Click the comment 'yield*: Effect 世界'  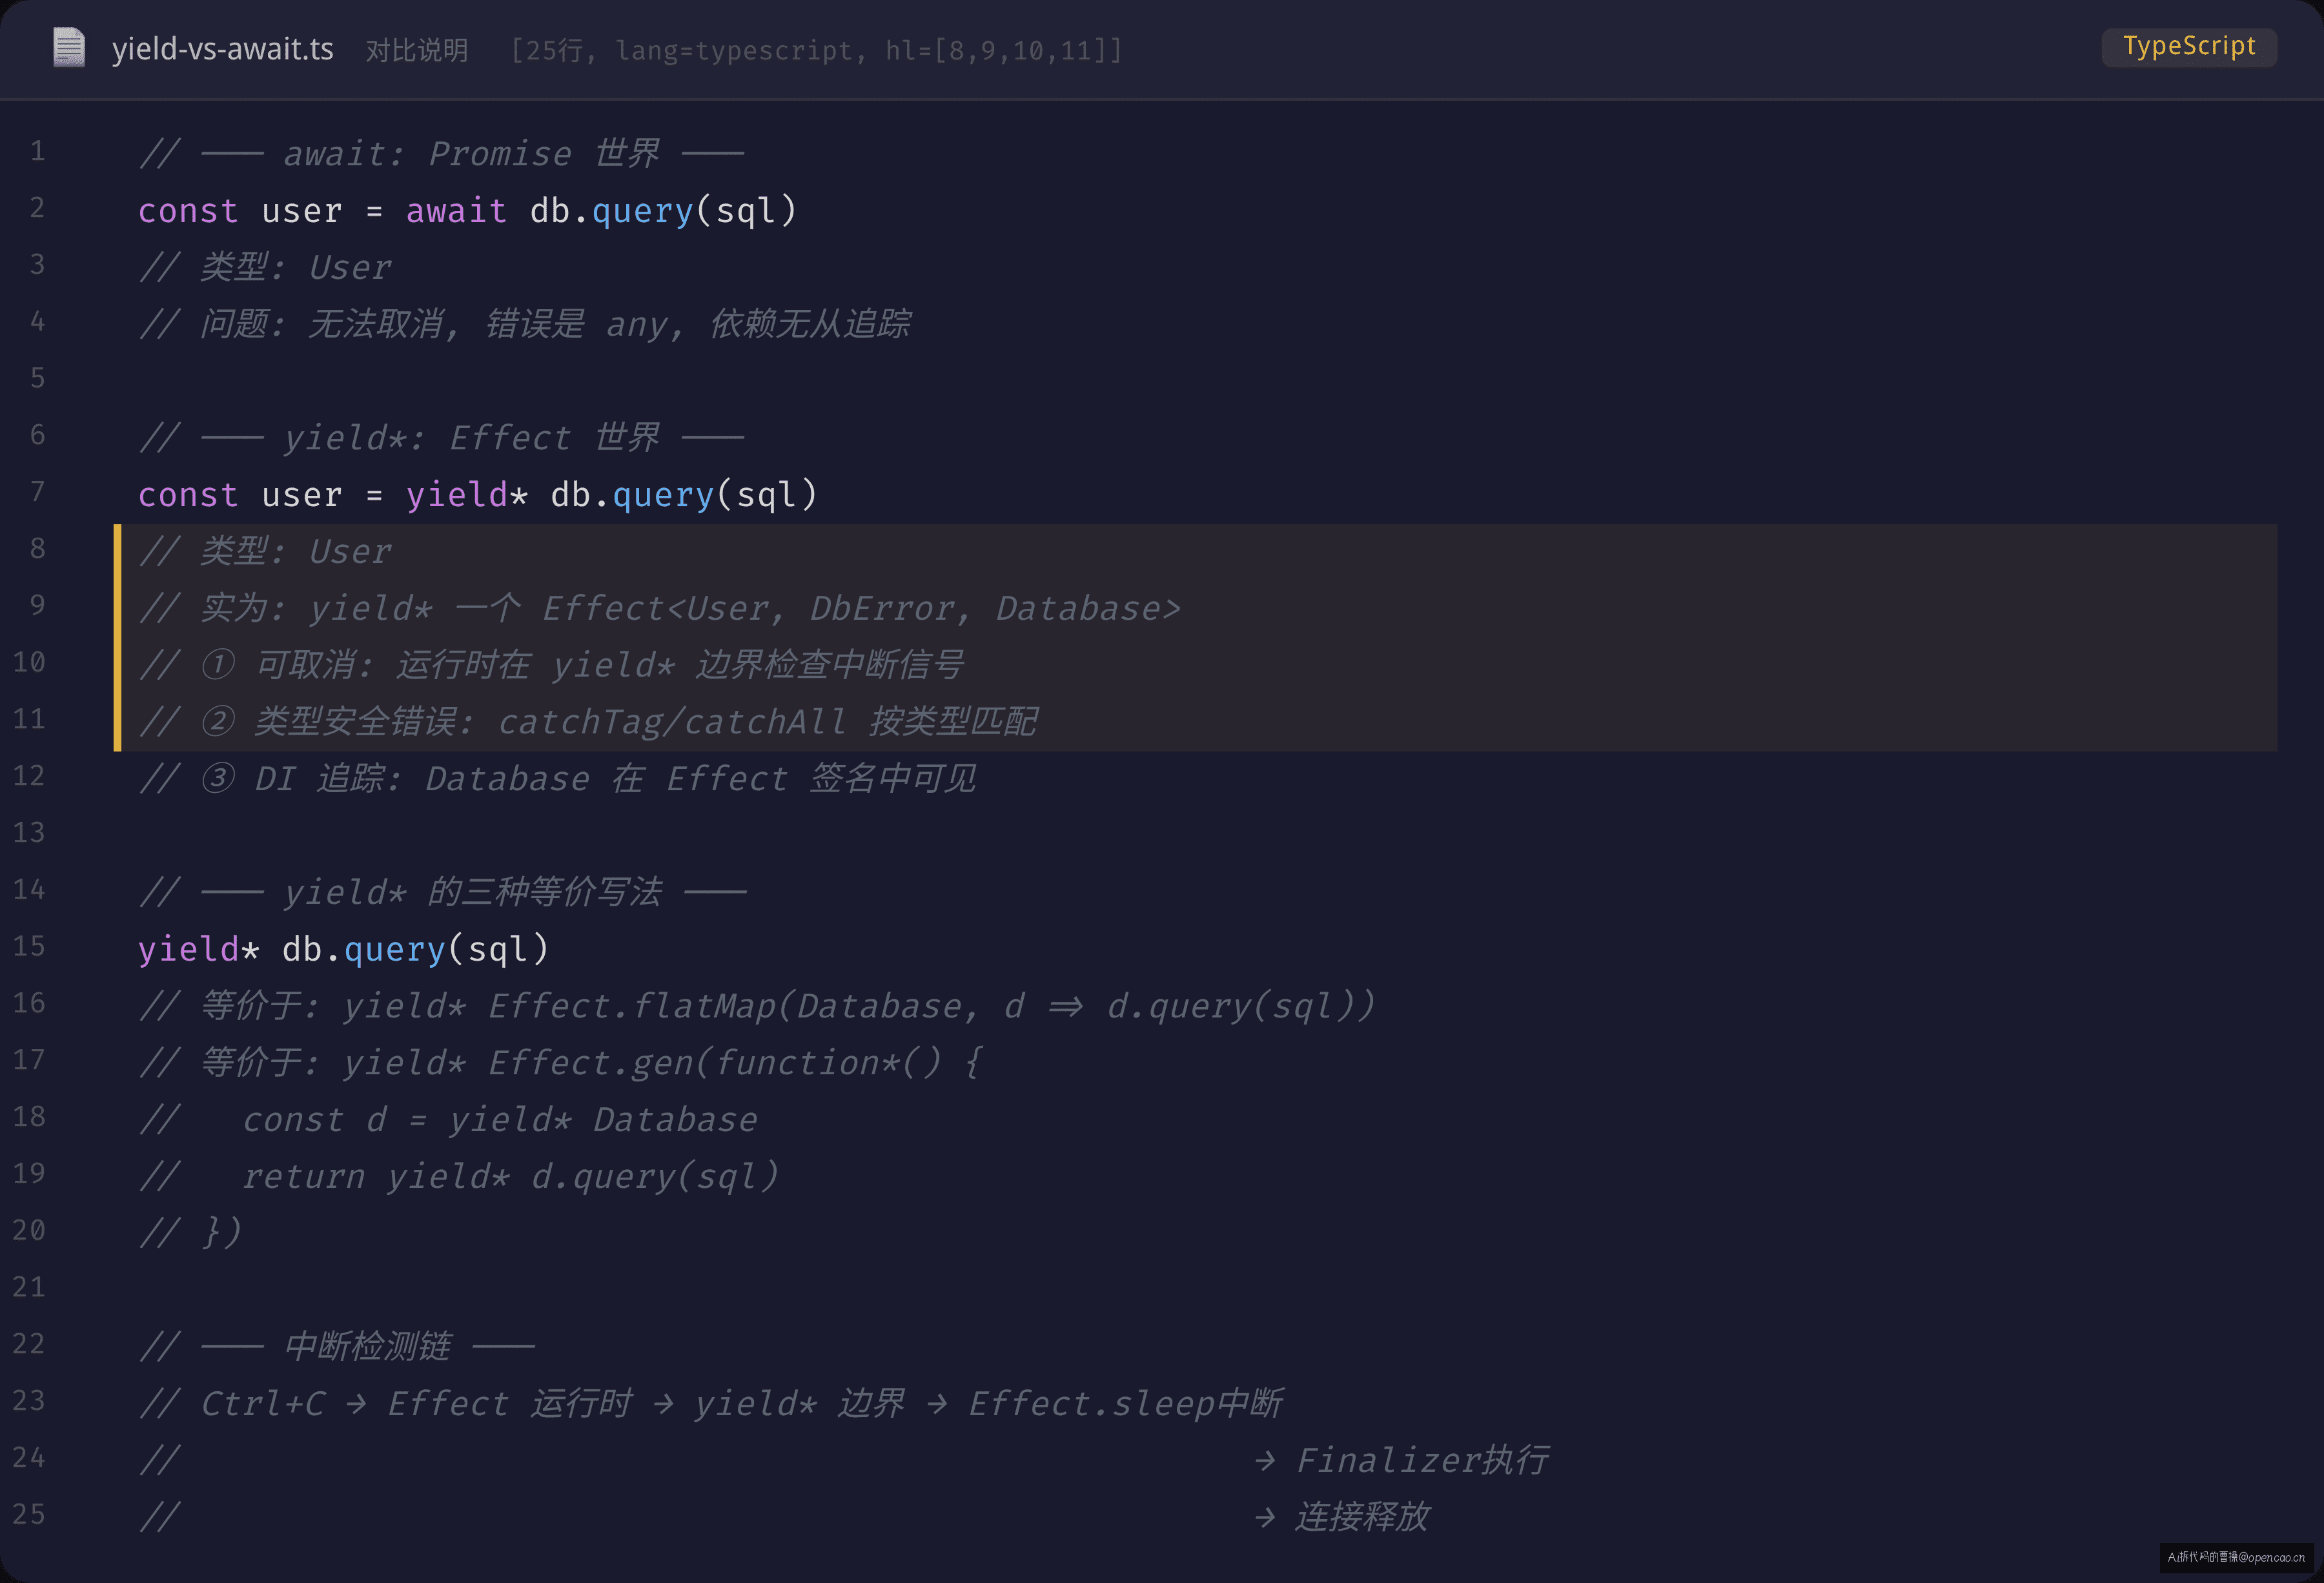441,438
